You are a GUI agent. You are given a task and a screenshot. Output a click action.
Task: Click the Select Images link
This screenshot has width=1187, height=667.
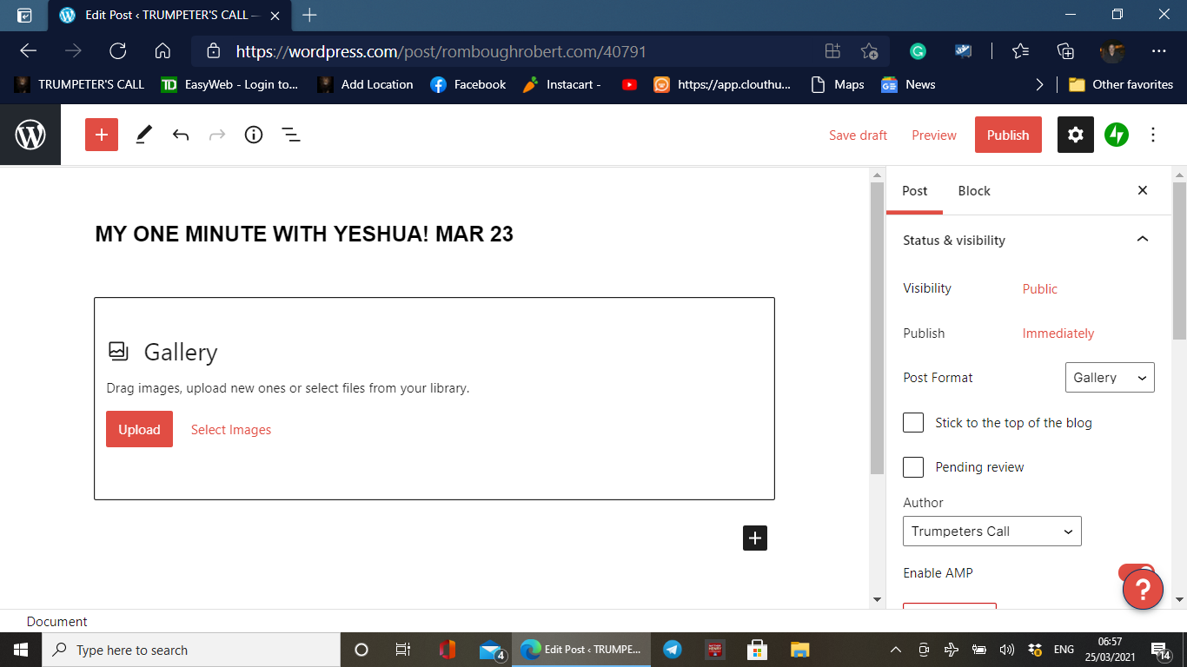[231, 430]
